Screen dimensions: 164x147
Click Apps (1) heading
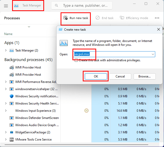click(x=12, y=43)
